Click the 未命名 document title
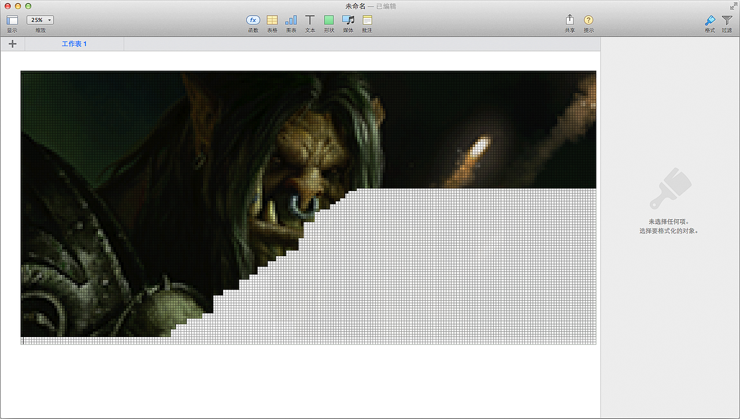The image size is (740, 419). coord(356,6)
